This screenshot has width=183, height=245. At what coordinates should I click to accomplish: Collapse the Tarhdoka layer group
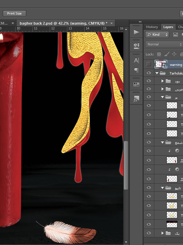(x=157, y=73)
